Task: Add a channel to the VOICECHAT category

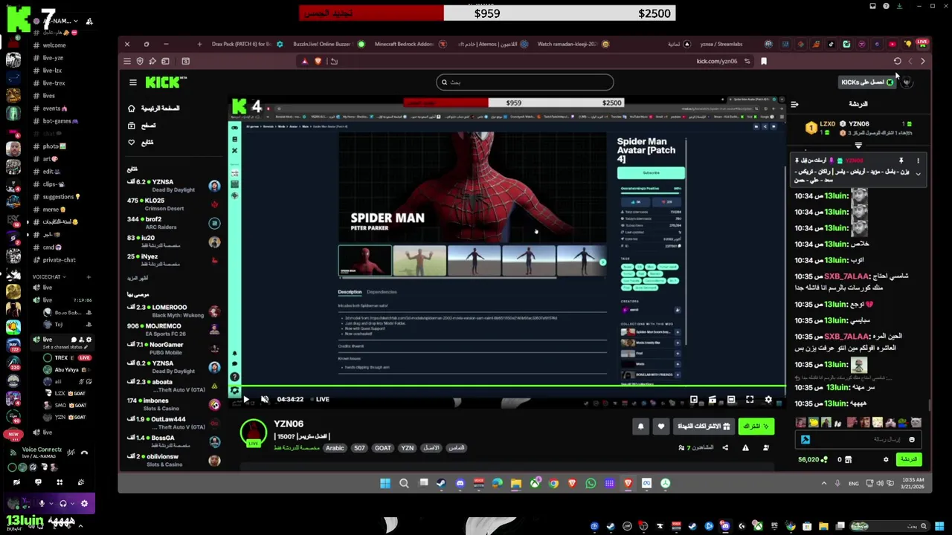Action: (89, 277)
